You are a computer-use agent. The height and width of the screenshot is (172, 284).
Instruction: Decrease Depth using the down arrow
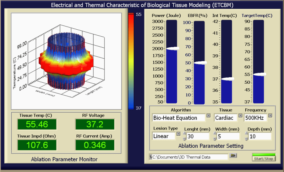pyautogui.click(x=246, y=139)
